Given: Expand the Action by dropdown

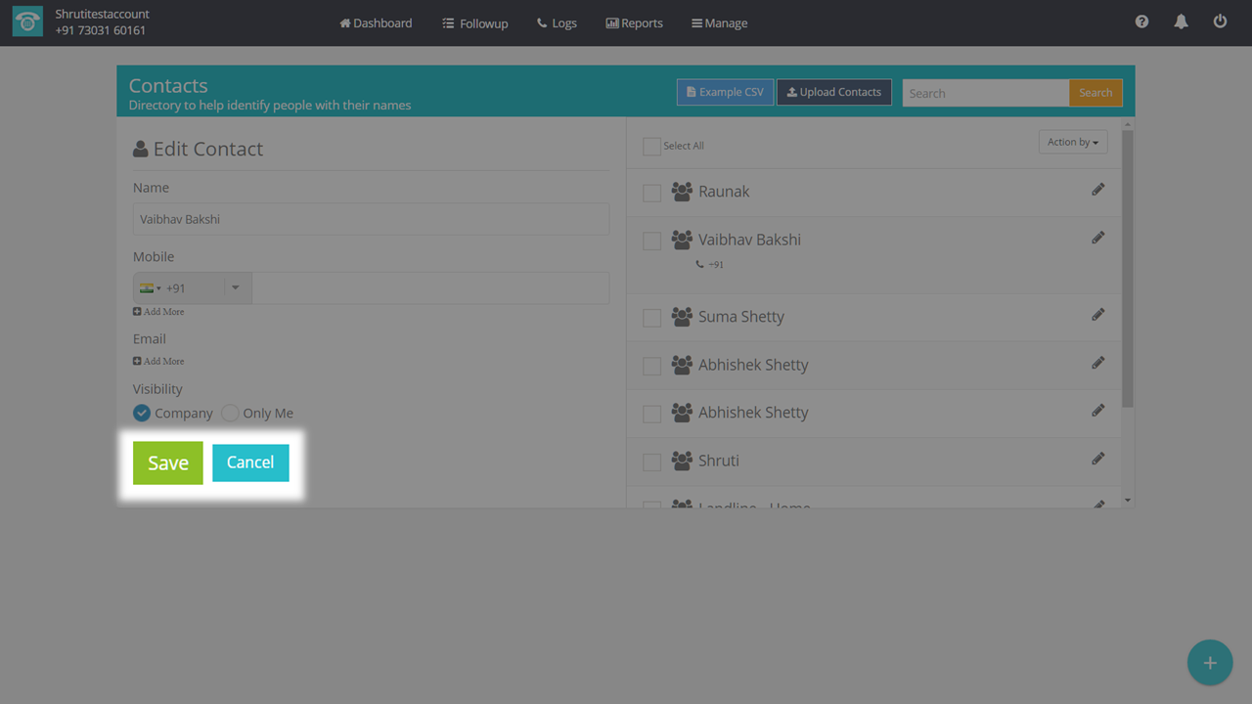Looking at the screenshot, I should (1072, 143).
